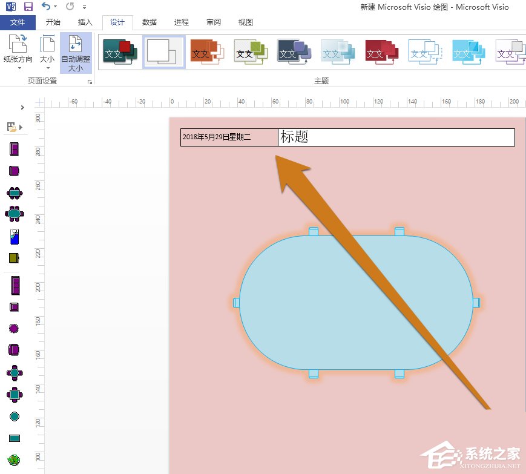The height and width of the screenshot is (474, 526).
Task: Select the teal circle shape in the stencil
Action: pyautogui.click(x=13, y=416)
